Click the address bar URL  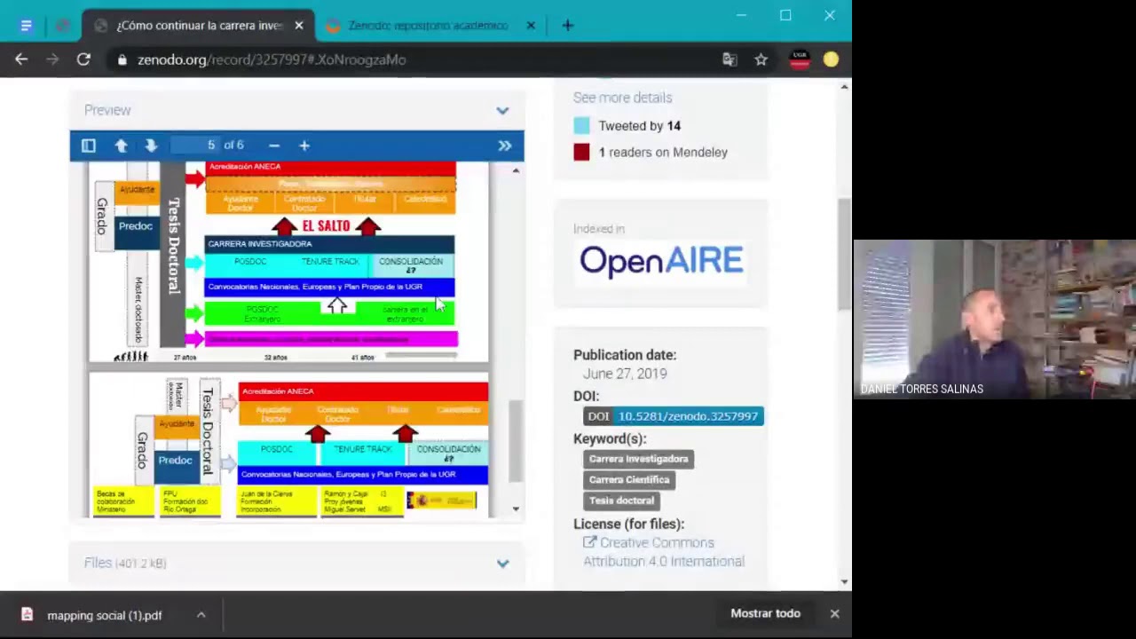click(x=272, y=59)
